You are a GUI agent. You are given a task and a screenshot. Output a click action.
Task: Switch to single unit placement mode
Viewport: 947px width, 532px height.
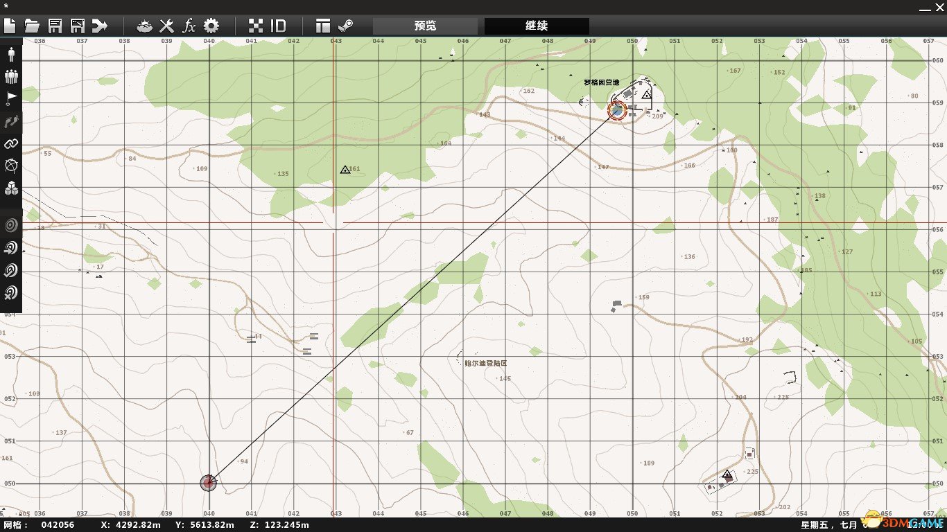[11, 55]
